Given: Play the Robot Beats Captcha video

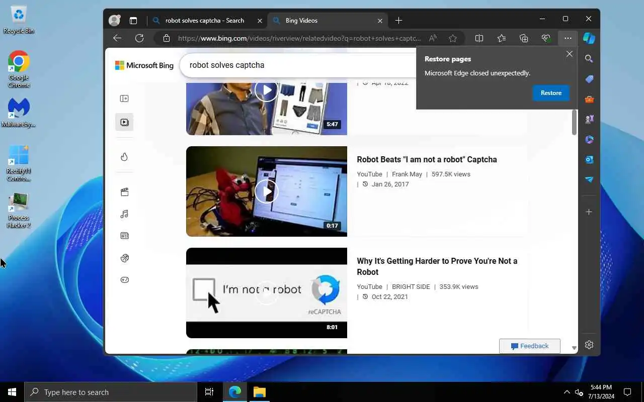Looking at the screenshot, I should click(x=266, y=191).
